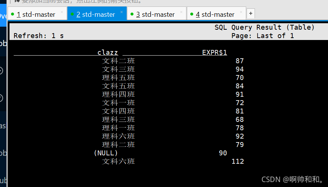Click the value 68
The width and height of the screenshot is (328, 187).
click(239, 120)
